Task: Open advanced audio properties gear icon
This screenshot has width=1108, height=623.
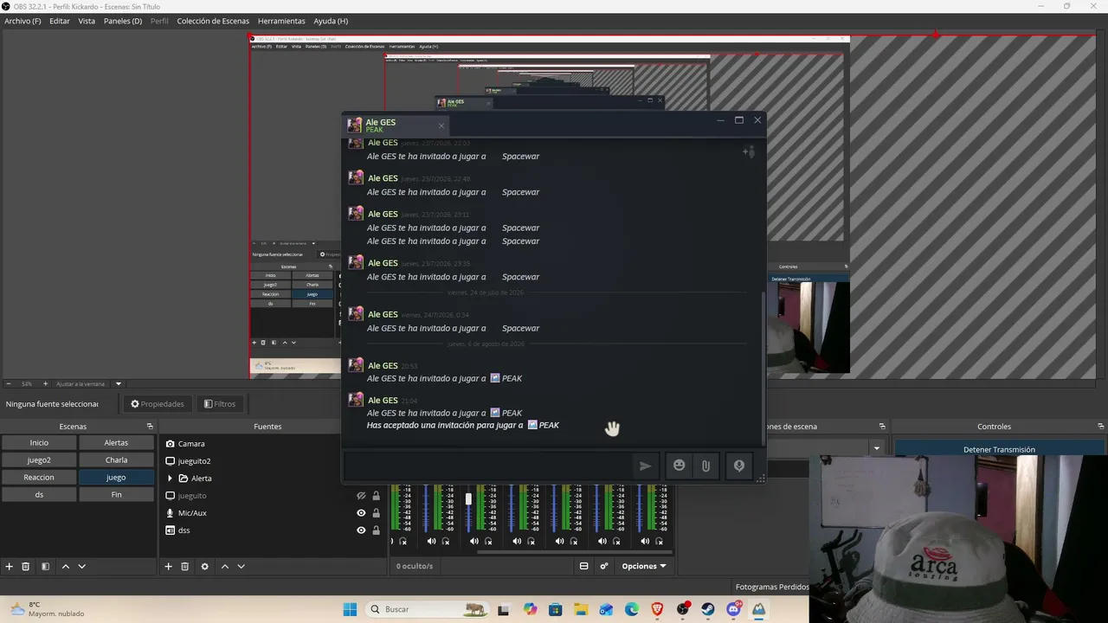Action: (604, 566)
